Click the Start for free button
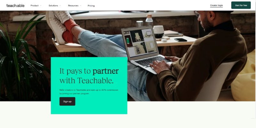Screen dimensions: 256x128 [x=241, y=5]
